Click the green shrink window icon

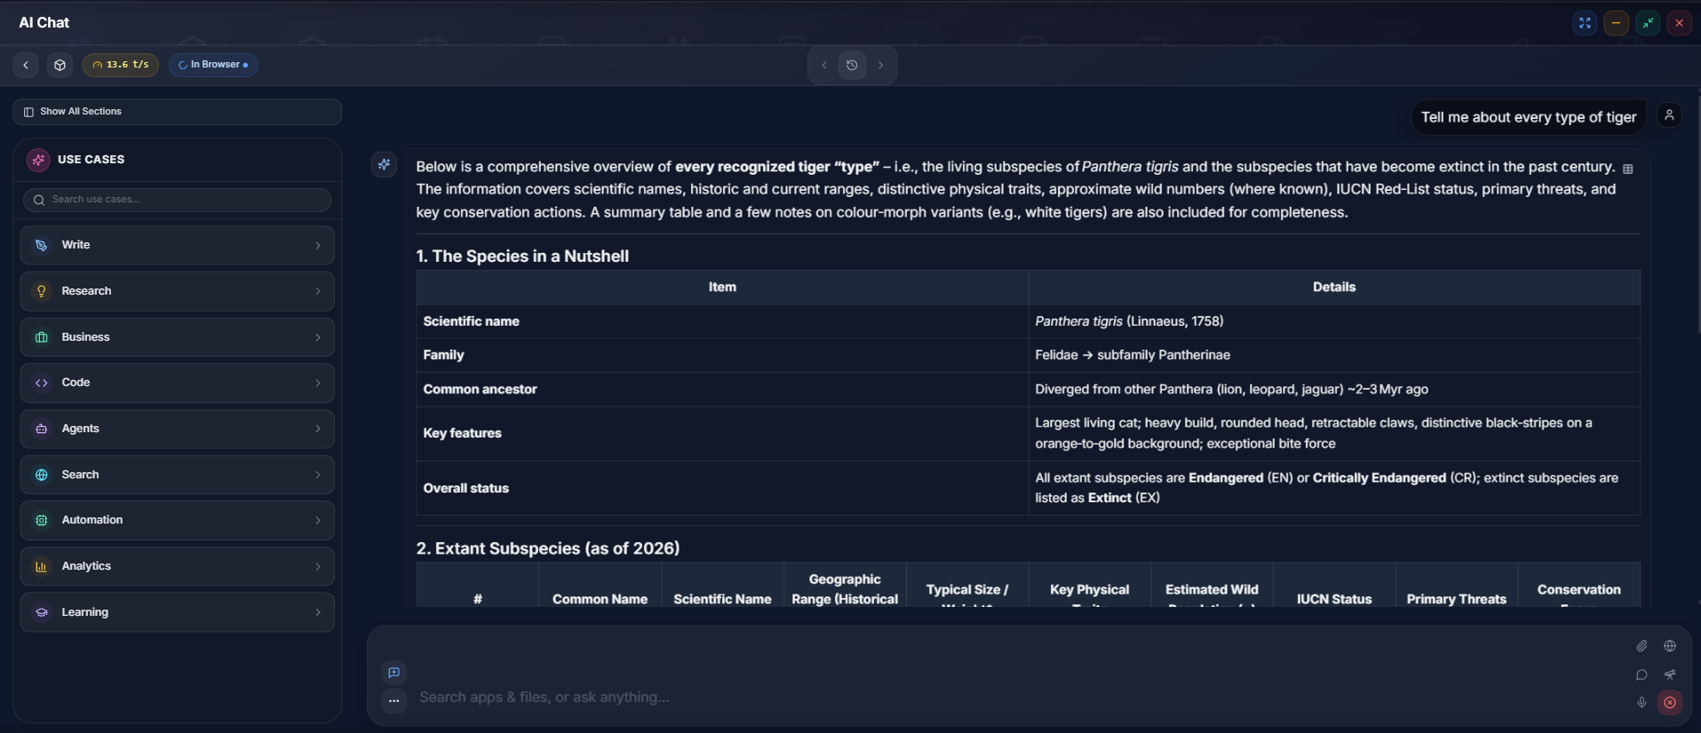1648,23
